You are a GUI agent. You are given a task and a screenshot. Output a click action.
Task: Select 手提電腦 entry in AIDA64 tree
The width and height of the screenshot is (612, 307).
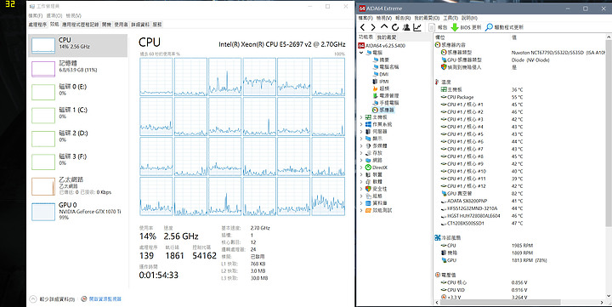click(x=386, y=103)
